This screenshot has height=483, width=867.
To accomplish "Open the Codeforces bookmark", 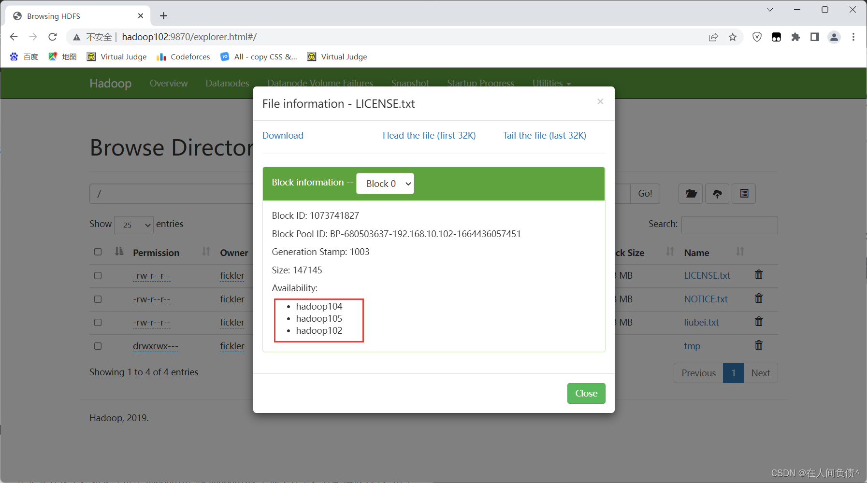I will tap(184, 57).
